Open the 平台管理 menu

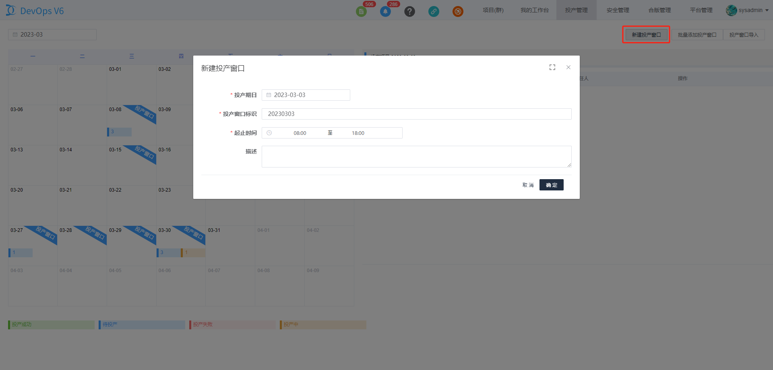701,10
